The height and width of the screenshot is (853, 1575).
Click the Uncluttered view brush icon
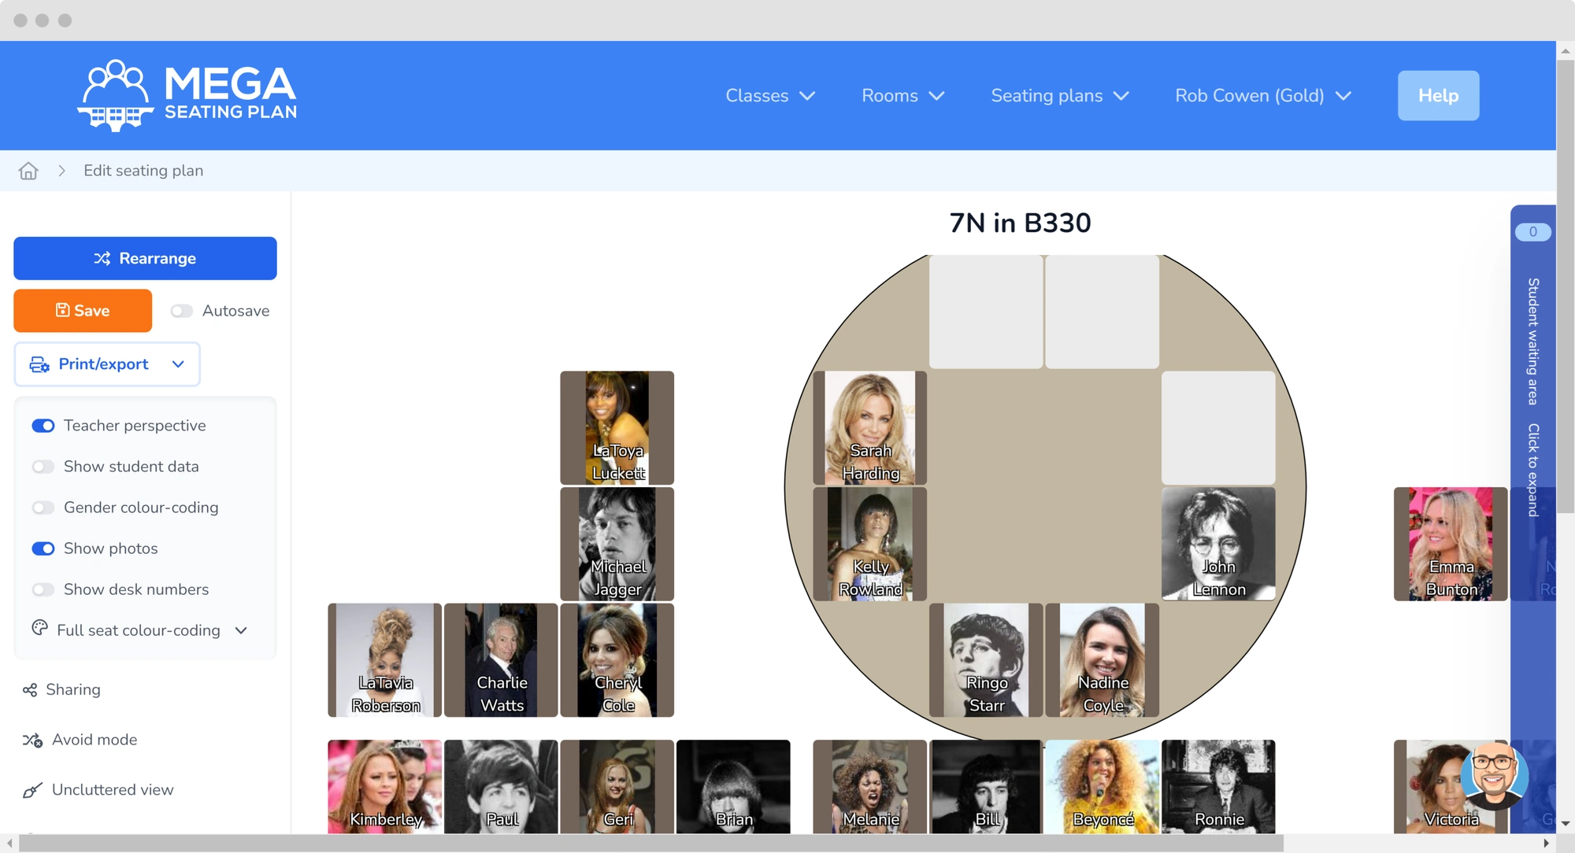click(x=32, y=790)
